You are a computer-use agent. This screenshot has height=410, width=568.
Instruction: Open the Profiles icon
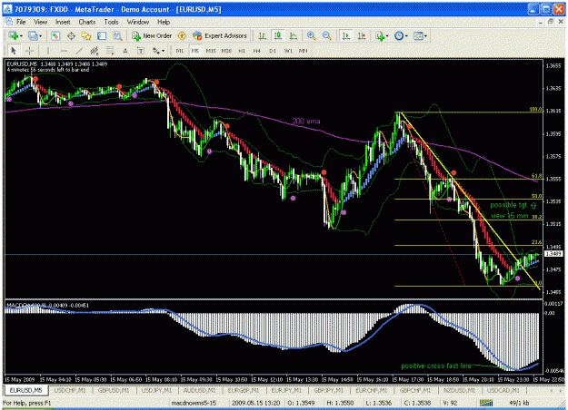point(33,35)
